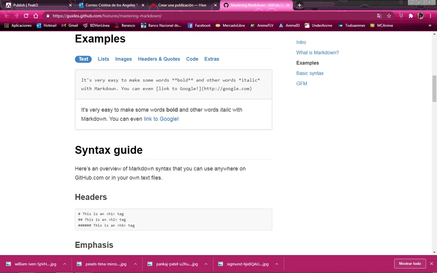Click the 'Syntax guide' heading
This screenshot has height=273, width=437.
click(x=109, y=150)
